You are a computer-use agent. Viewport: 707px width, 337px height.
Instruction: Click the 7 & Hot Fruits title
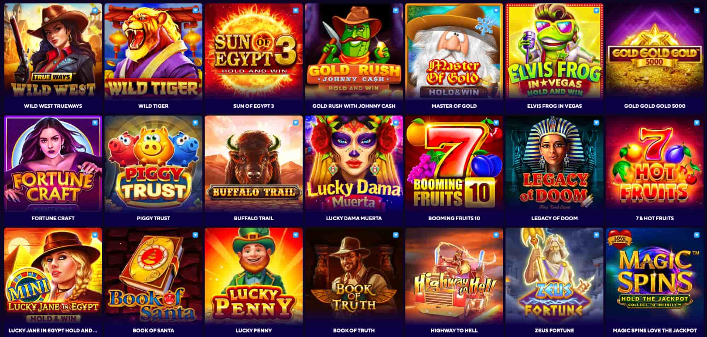click(655, 218)
